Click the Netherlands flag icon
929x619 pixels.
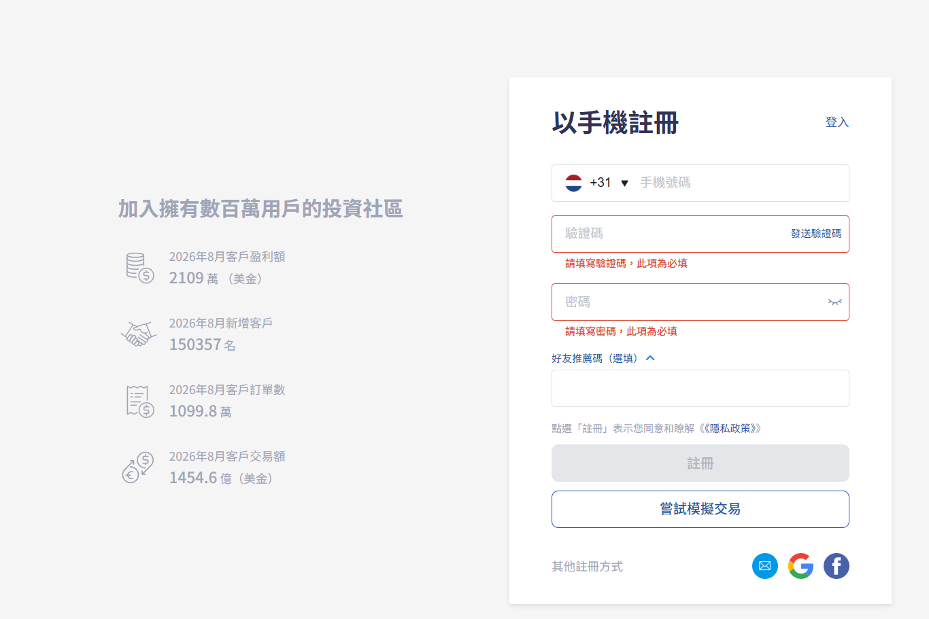[x=574, y=183]
